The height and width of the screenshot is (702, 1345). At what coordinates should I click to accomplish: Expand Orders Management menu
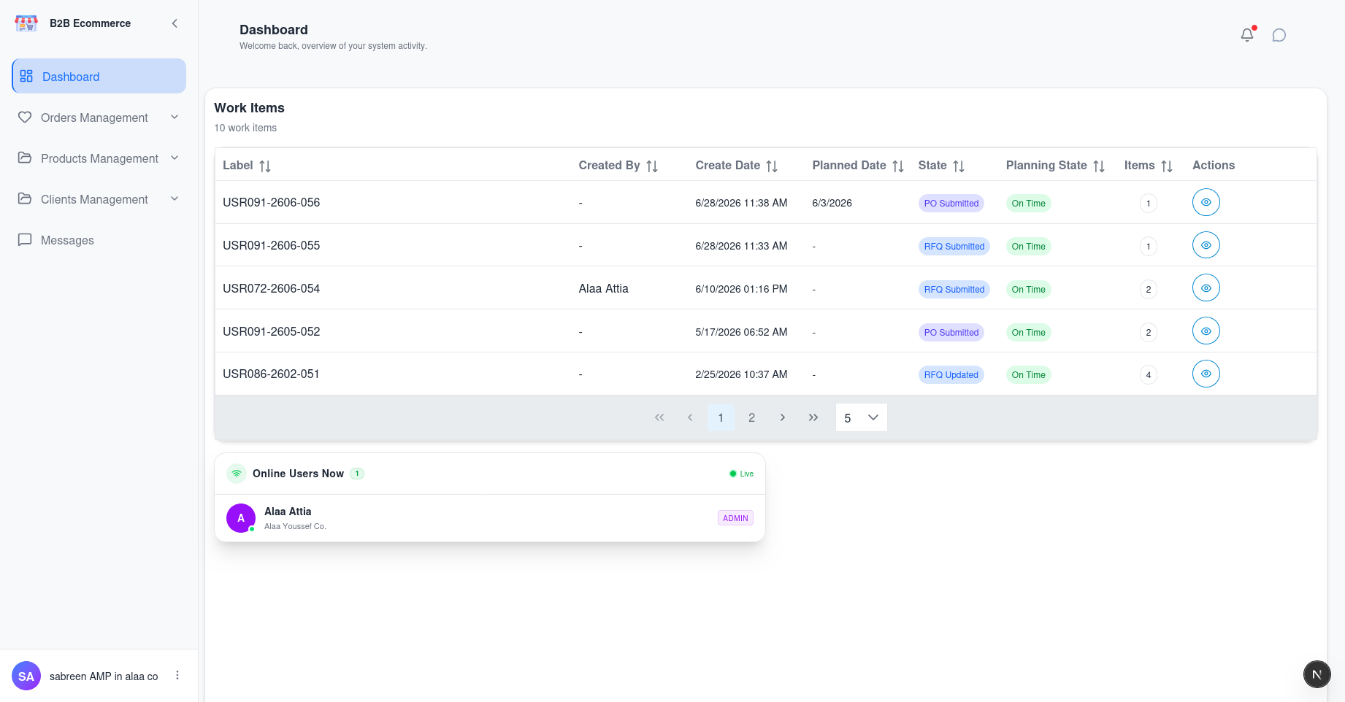(99, 117)
